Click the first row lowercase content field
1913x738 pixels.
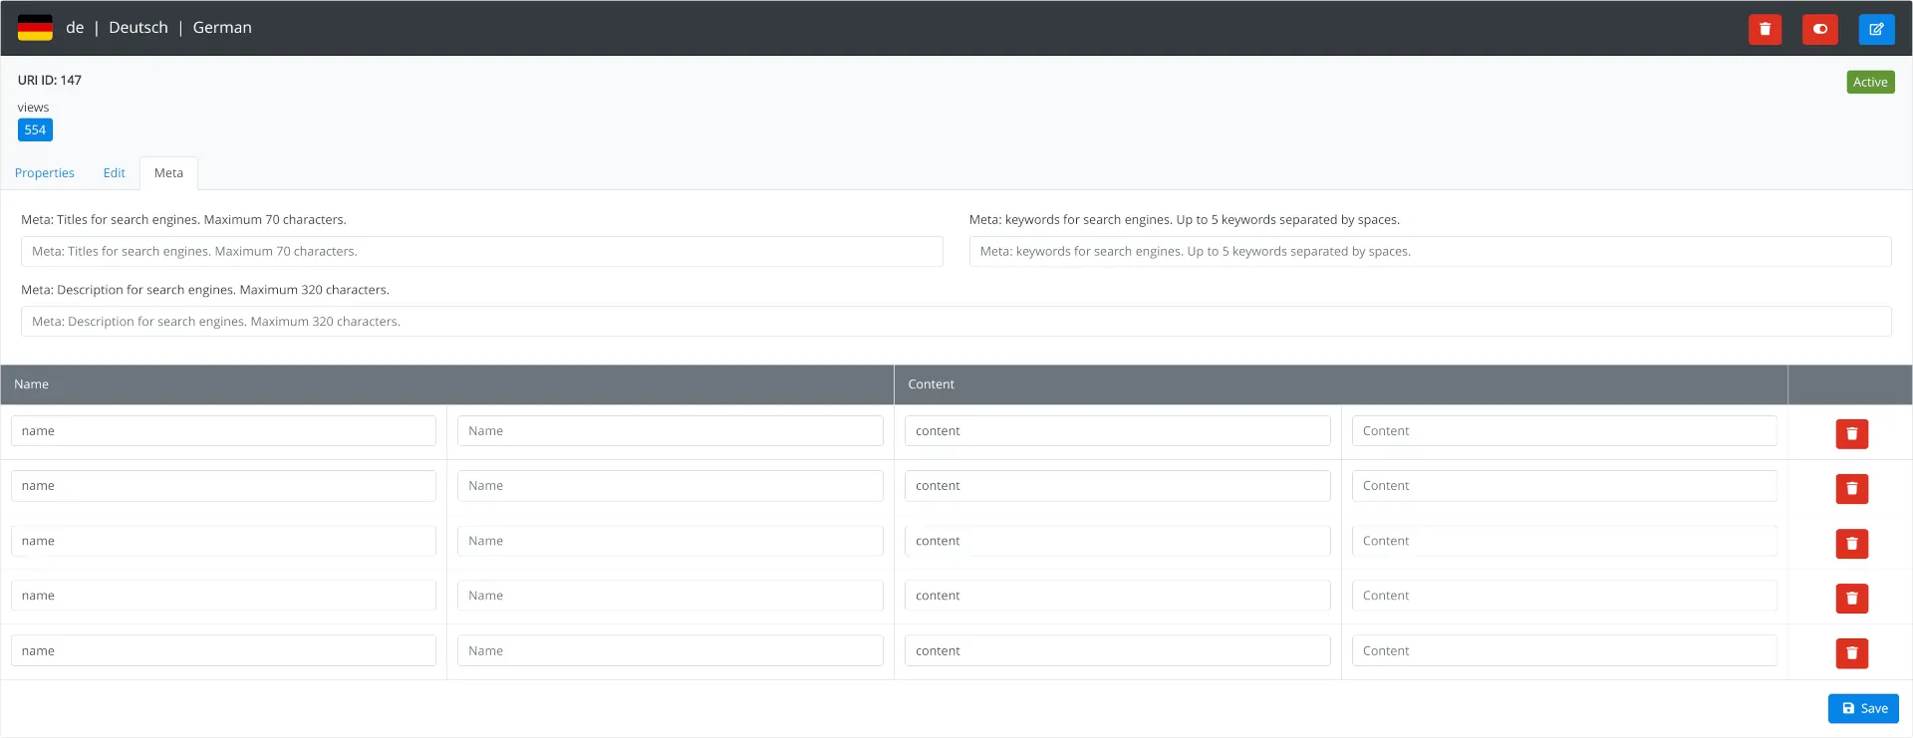coord(1118,431)
